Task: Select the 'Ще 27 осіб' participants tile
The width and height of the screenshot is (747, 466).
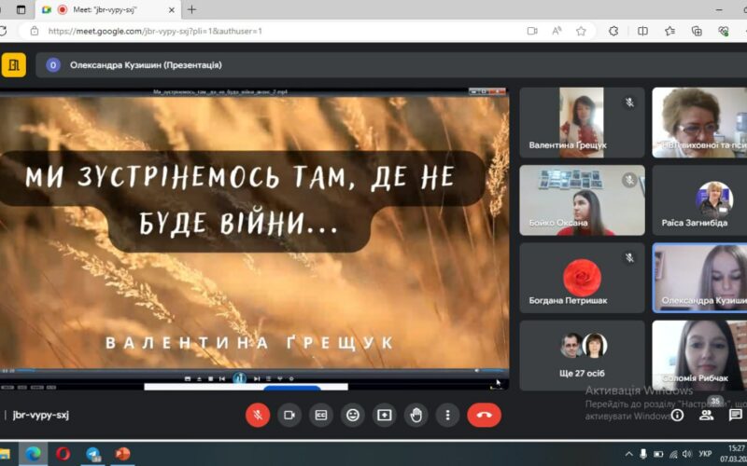Action: 582,355
